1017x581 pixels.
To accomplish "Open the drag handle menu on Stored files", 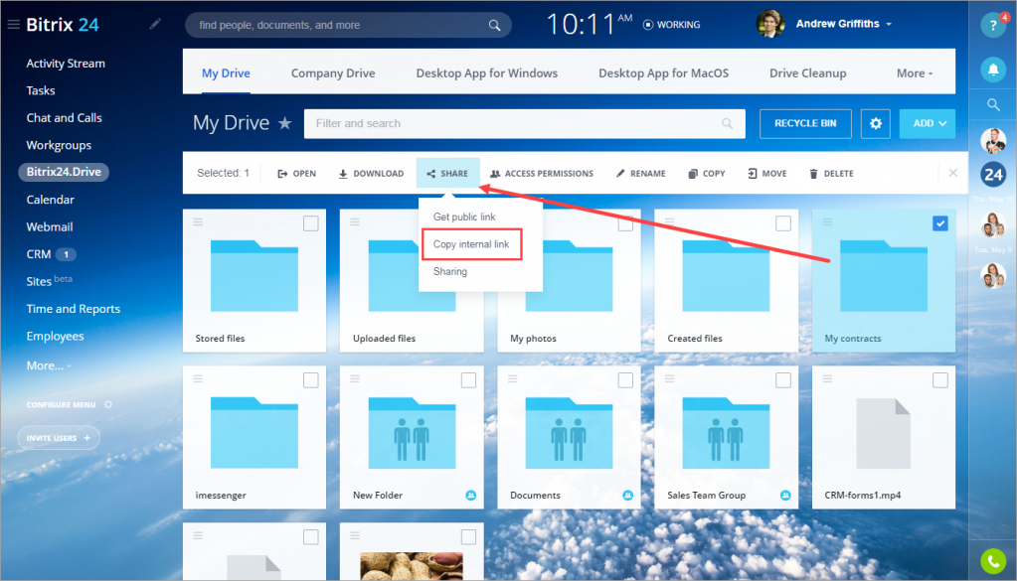I will [x=198, y=221].
